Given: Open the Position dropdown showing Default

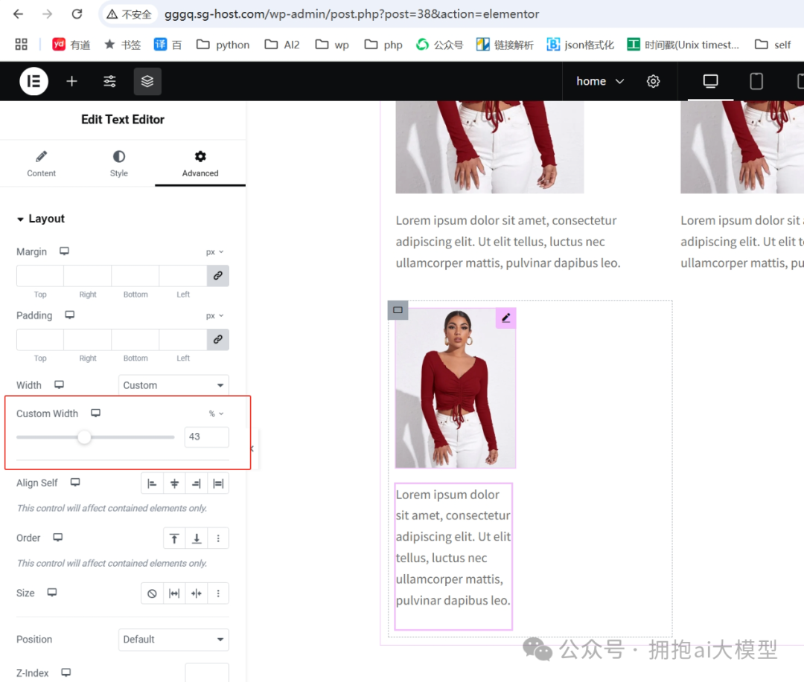Looking at the screenshot, I should (x=173, y=640).
